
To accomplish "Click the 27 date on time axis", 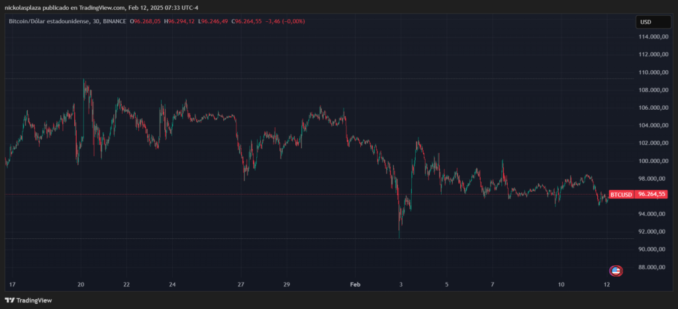I will point(241,285).
